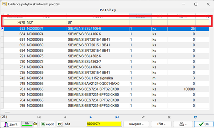Select row 765 ND000065
This screenshot has height=128, width=214.
click(x=106, y=105)
